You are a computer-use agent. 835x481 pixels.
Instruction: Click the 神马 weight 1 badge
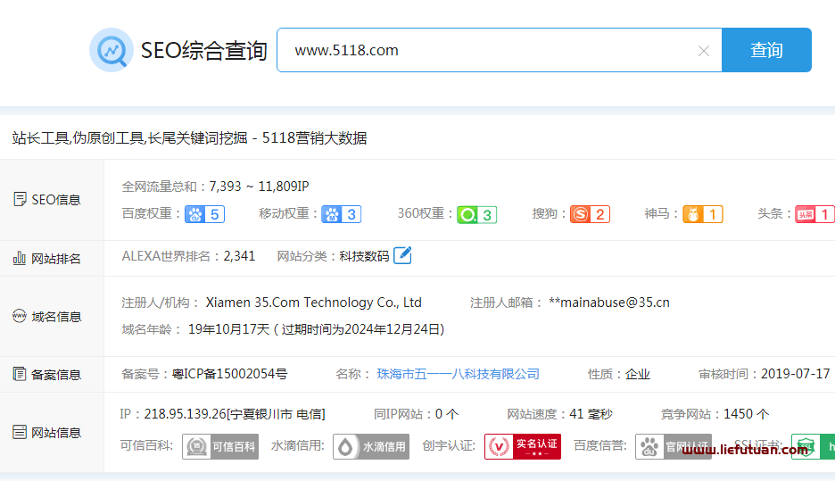click(703, 214)
